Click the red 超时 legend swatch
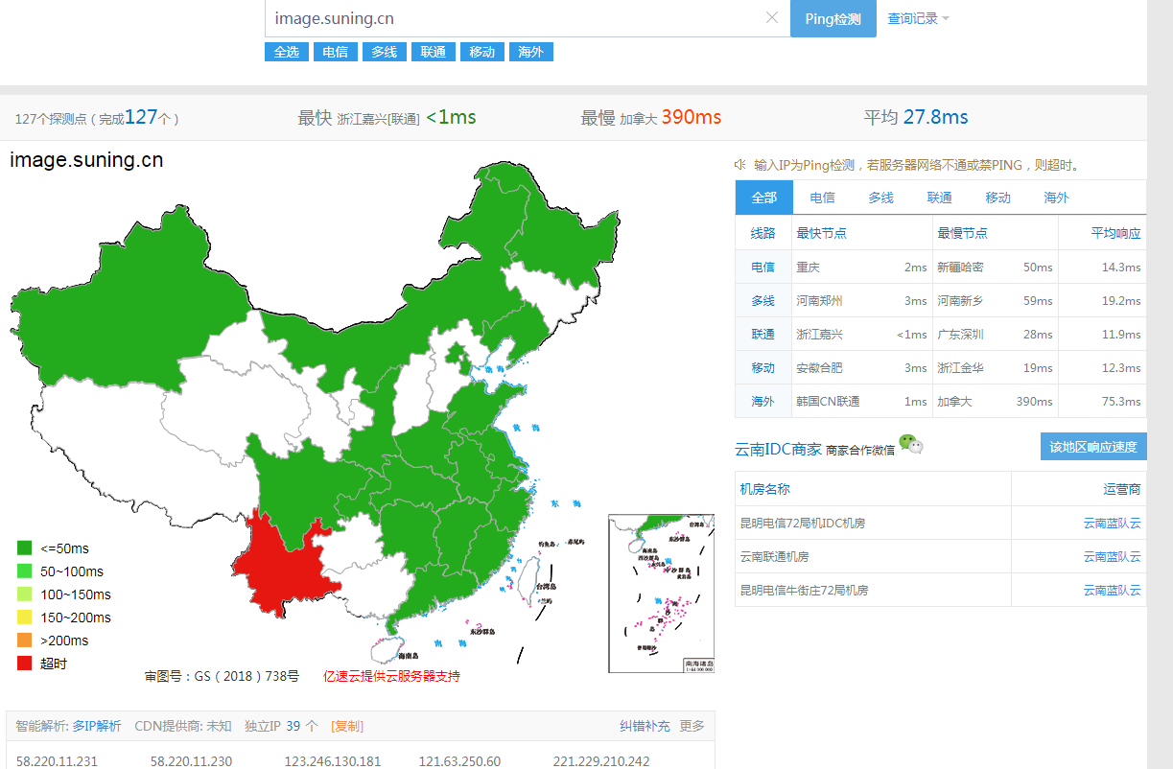The height and width of the screenshot is (769, 1173). [25, 664]
